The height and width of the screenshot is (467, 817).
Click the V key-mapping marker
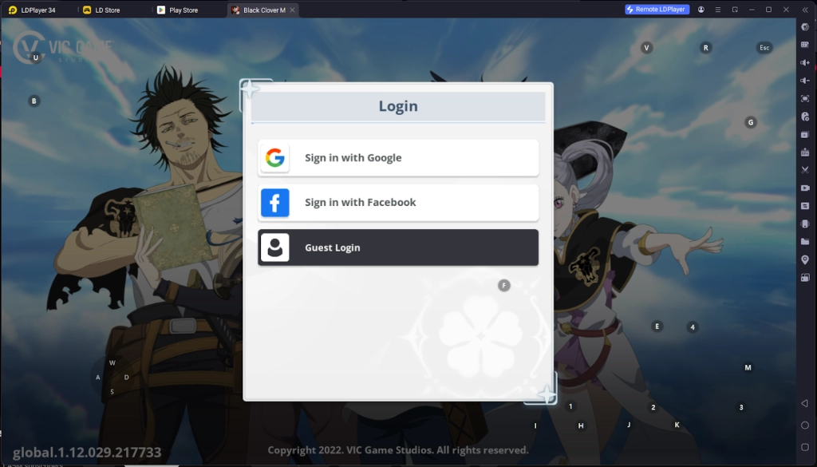[x=646, y=48]
